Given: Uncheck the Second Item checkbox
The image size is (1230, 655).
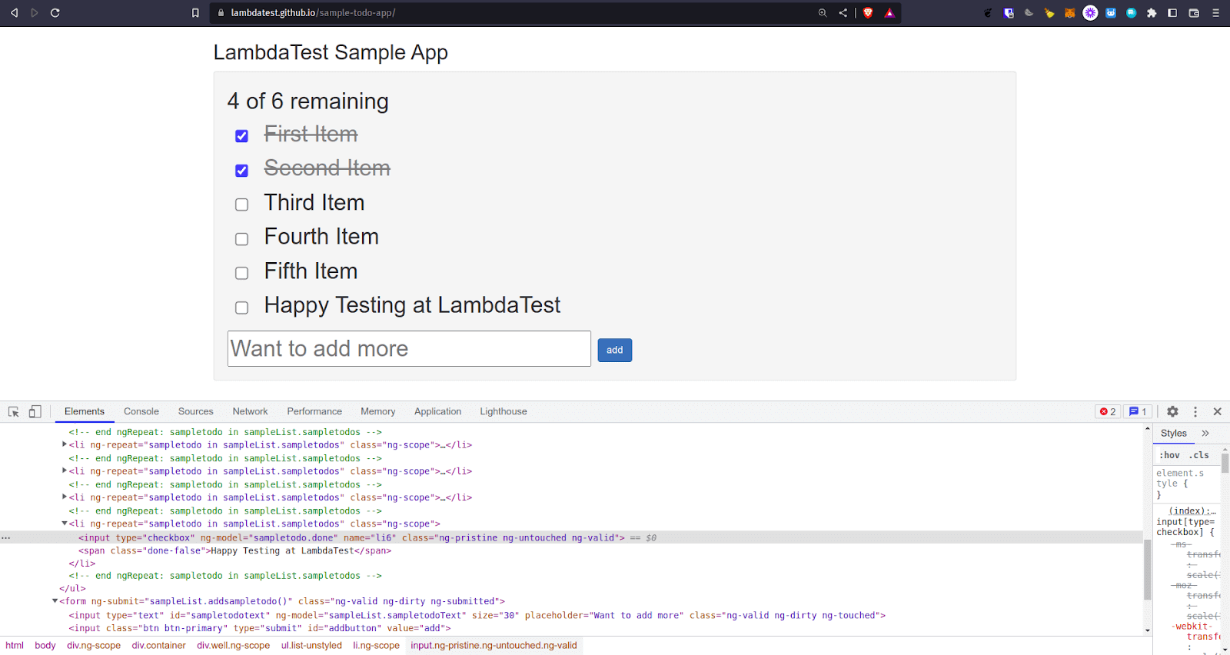Looking at the screenshot, I should (x=241, y=171).
